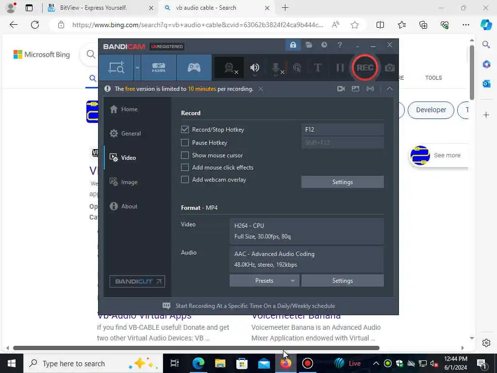This screenshot has height=373, width=497.
Task: Click the F12 hotkey field
Action: 342,129
